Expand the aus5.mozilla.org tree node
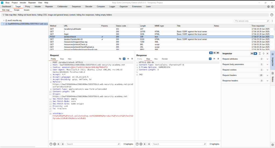275x148 pixels. click(4, 20)
